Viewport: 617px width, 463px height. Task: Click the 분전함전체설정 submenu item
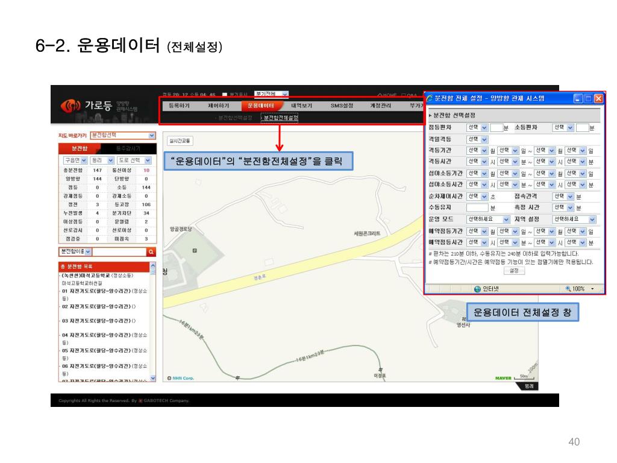pyautogui.click(x=280, y=118)
